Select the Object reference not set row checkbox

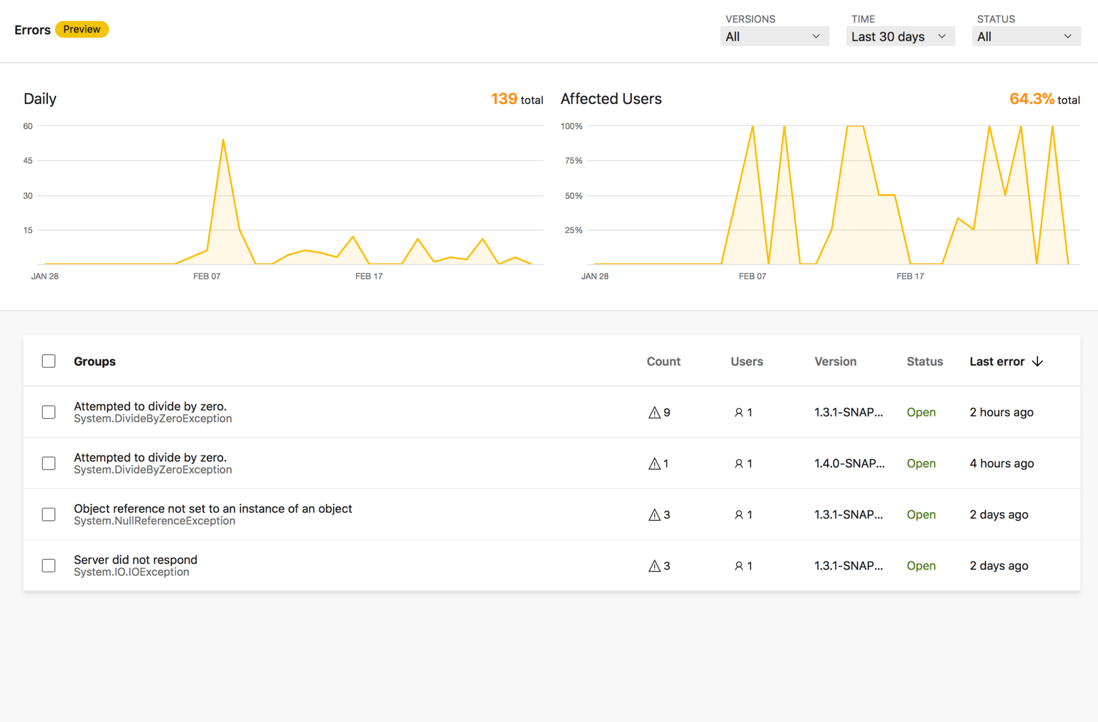point(49,515)
